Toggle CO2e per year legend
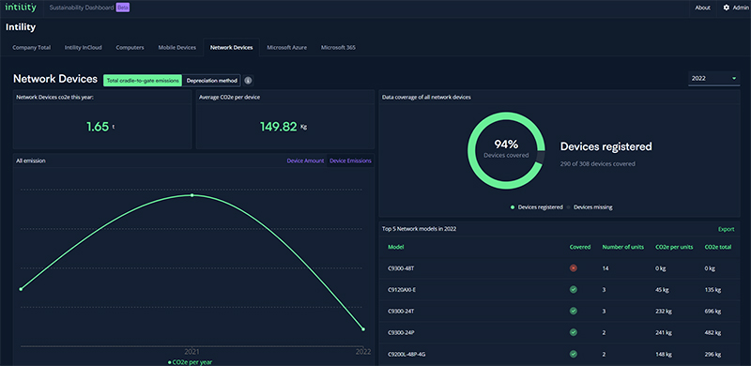 point(191,362)
